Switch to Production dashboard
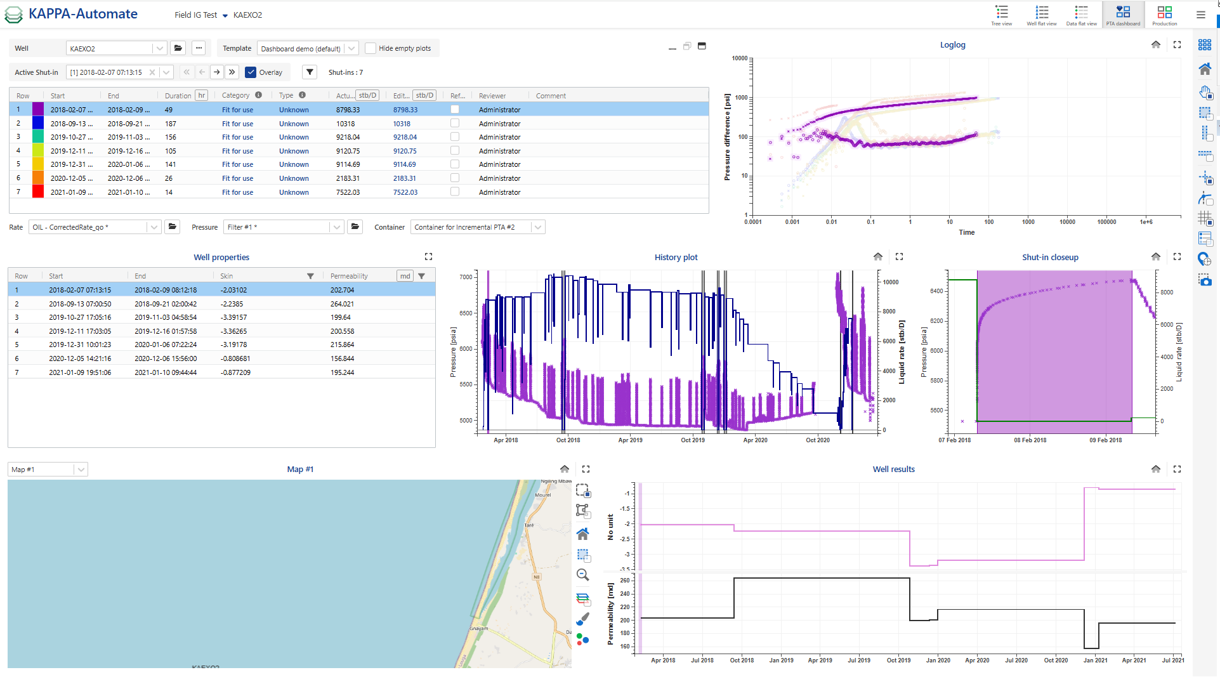The image size is (1220, 677). [x=1164, y=15]
